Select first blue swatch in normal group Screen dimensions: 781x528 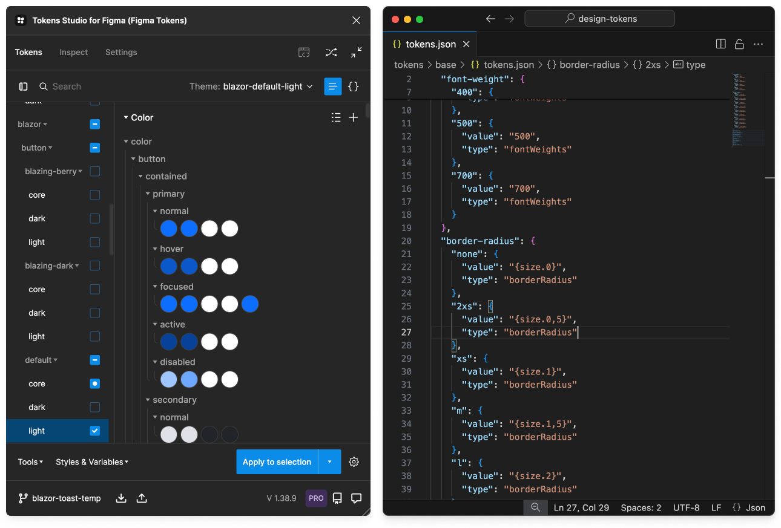169,229
